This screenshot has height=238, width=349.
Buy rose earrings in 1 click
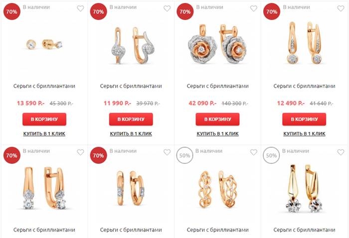click(x=217, y=134)
